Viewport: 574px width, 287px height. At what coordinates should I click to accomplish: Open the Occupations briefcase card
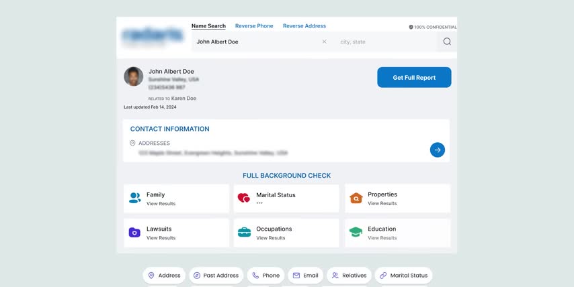point(286,233)
